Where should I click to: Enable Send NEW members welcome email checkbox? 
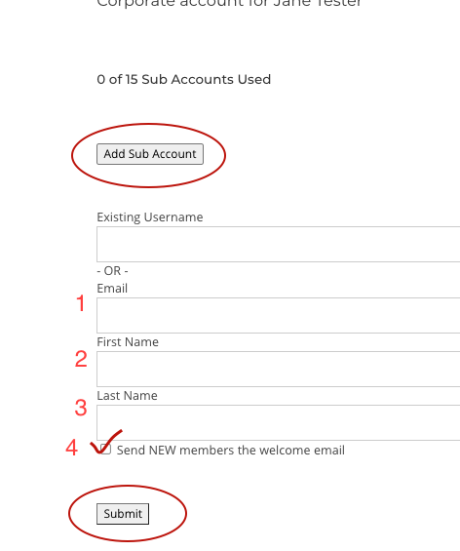[105, 450]
